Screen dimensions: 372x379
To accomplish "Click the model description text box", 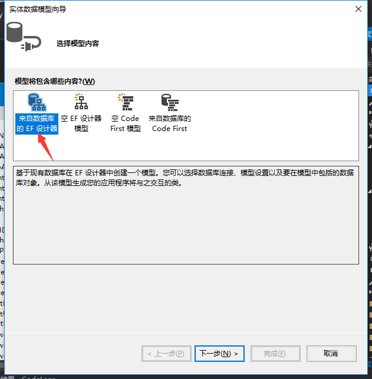I will [x=186, y=215].
